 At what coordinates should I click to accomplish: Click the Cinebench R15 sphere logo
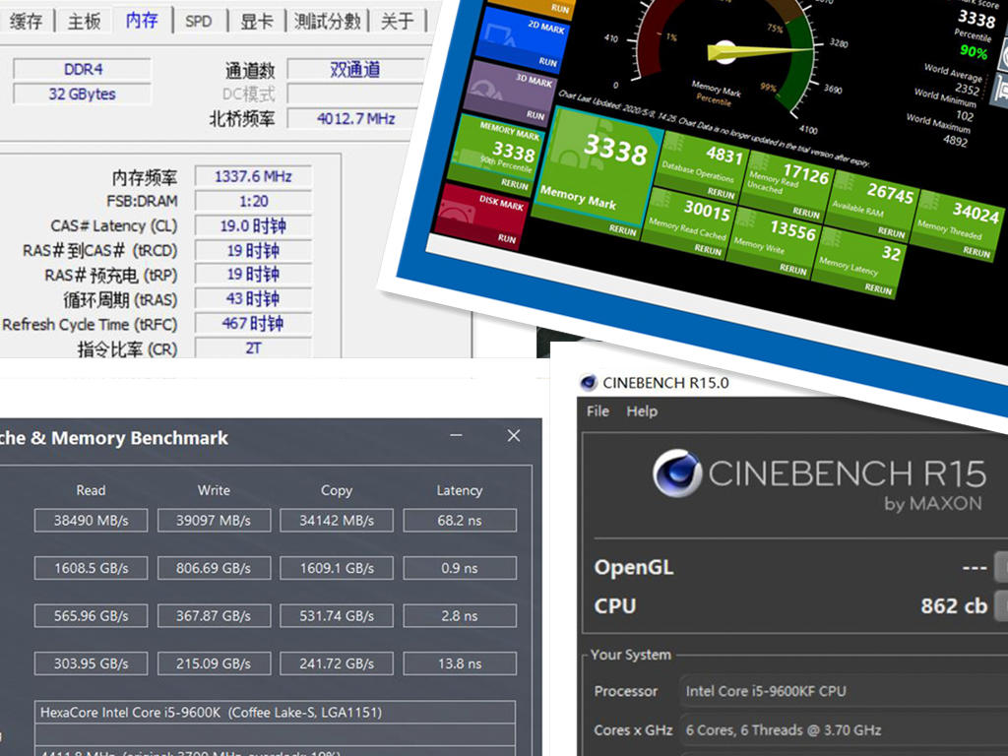pyautogui.click(x=677, y=473)
